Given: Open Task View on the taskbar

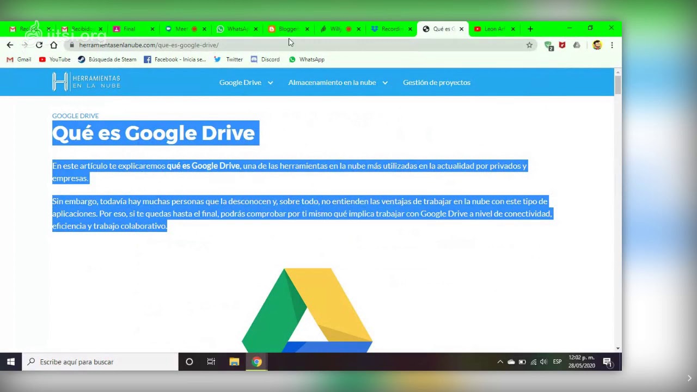Looking at the screenshot, I should pyautogui.click(x=211, y=362).
